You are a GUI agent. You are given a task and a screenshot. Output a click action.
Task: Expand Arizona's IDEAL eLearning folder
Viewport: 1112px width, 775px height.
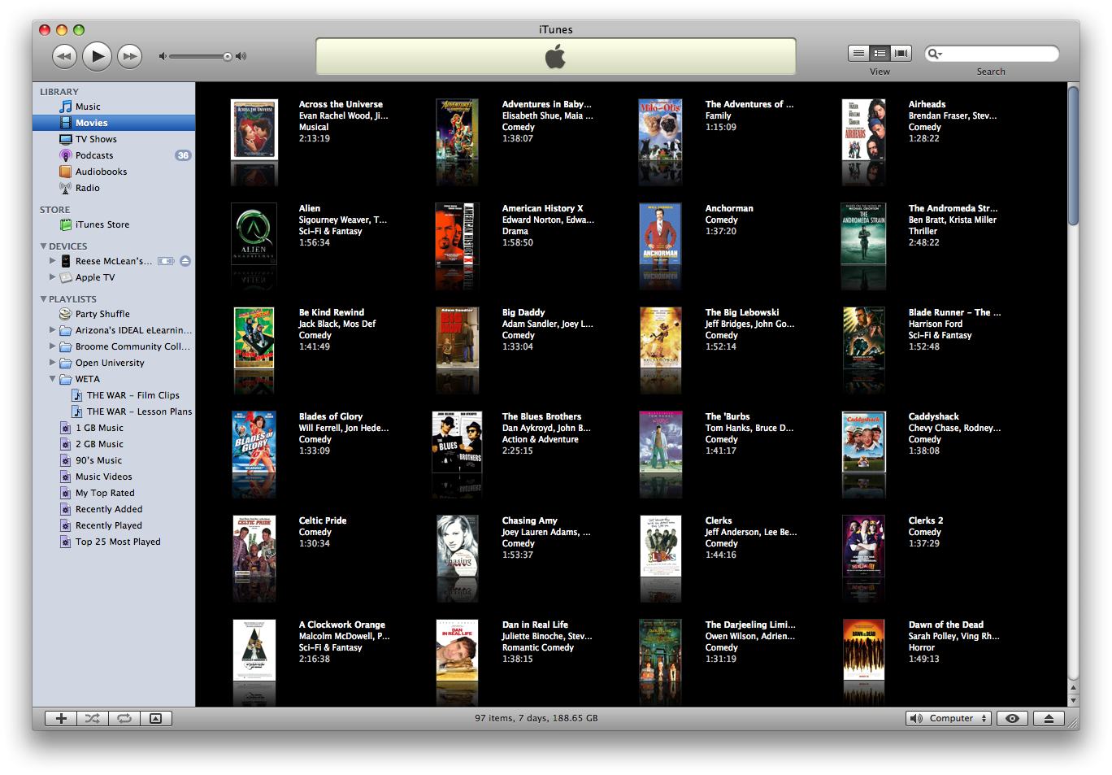tap(53, 330)
